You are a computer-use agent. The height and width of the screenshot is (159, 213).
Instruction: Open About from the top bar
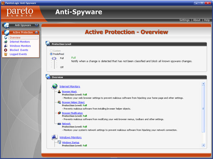coord(197,20)
